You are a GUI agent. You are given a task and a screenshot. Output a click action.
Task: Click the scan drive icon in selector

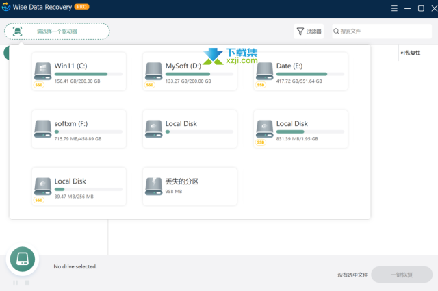(17, 31)
